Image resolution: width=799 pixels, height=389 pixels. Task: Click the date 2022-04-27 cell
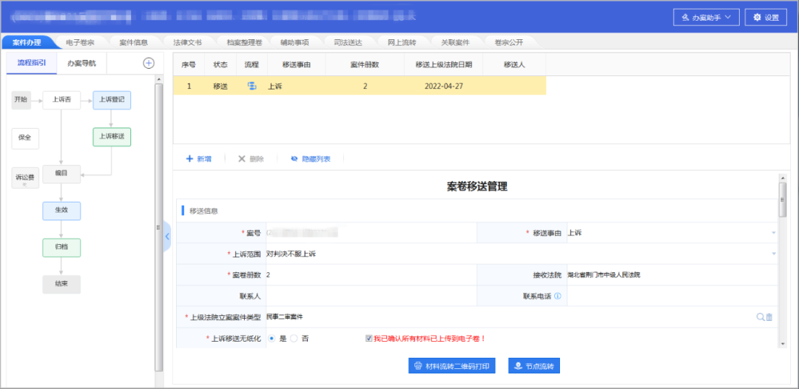coord(443,86)
